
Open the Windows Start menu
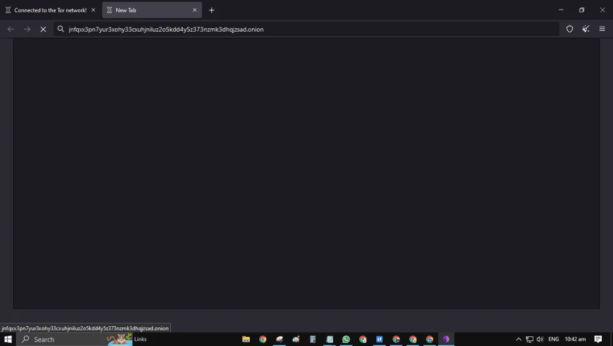8,339
